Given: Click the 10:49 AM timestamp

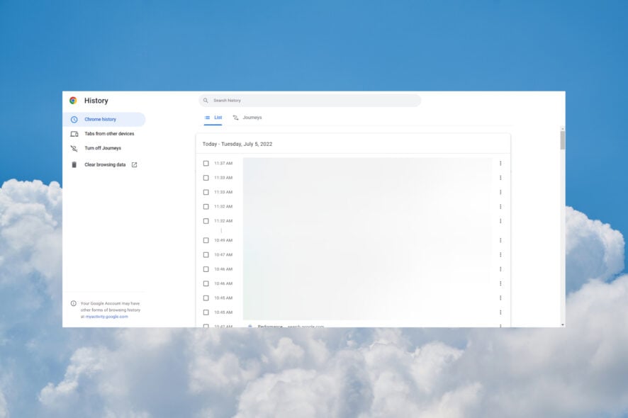Looking at the screenshot, I should pyautogui.click(x=223, y=240).
